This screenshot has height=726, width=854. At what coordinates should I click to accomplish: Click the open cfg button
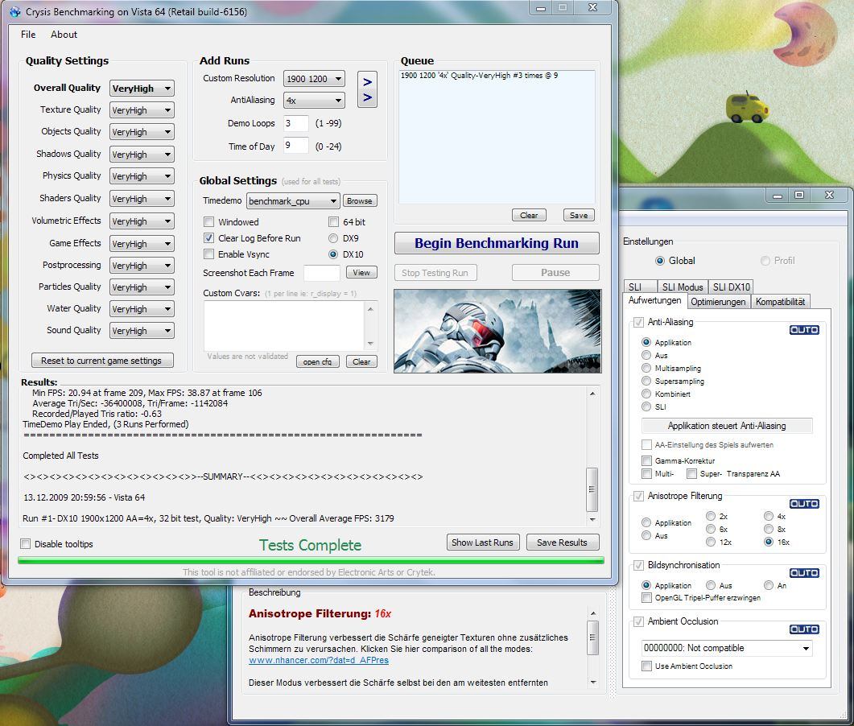(317, 361)
